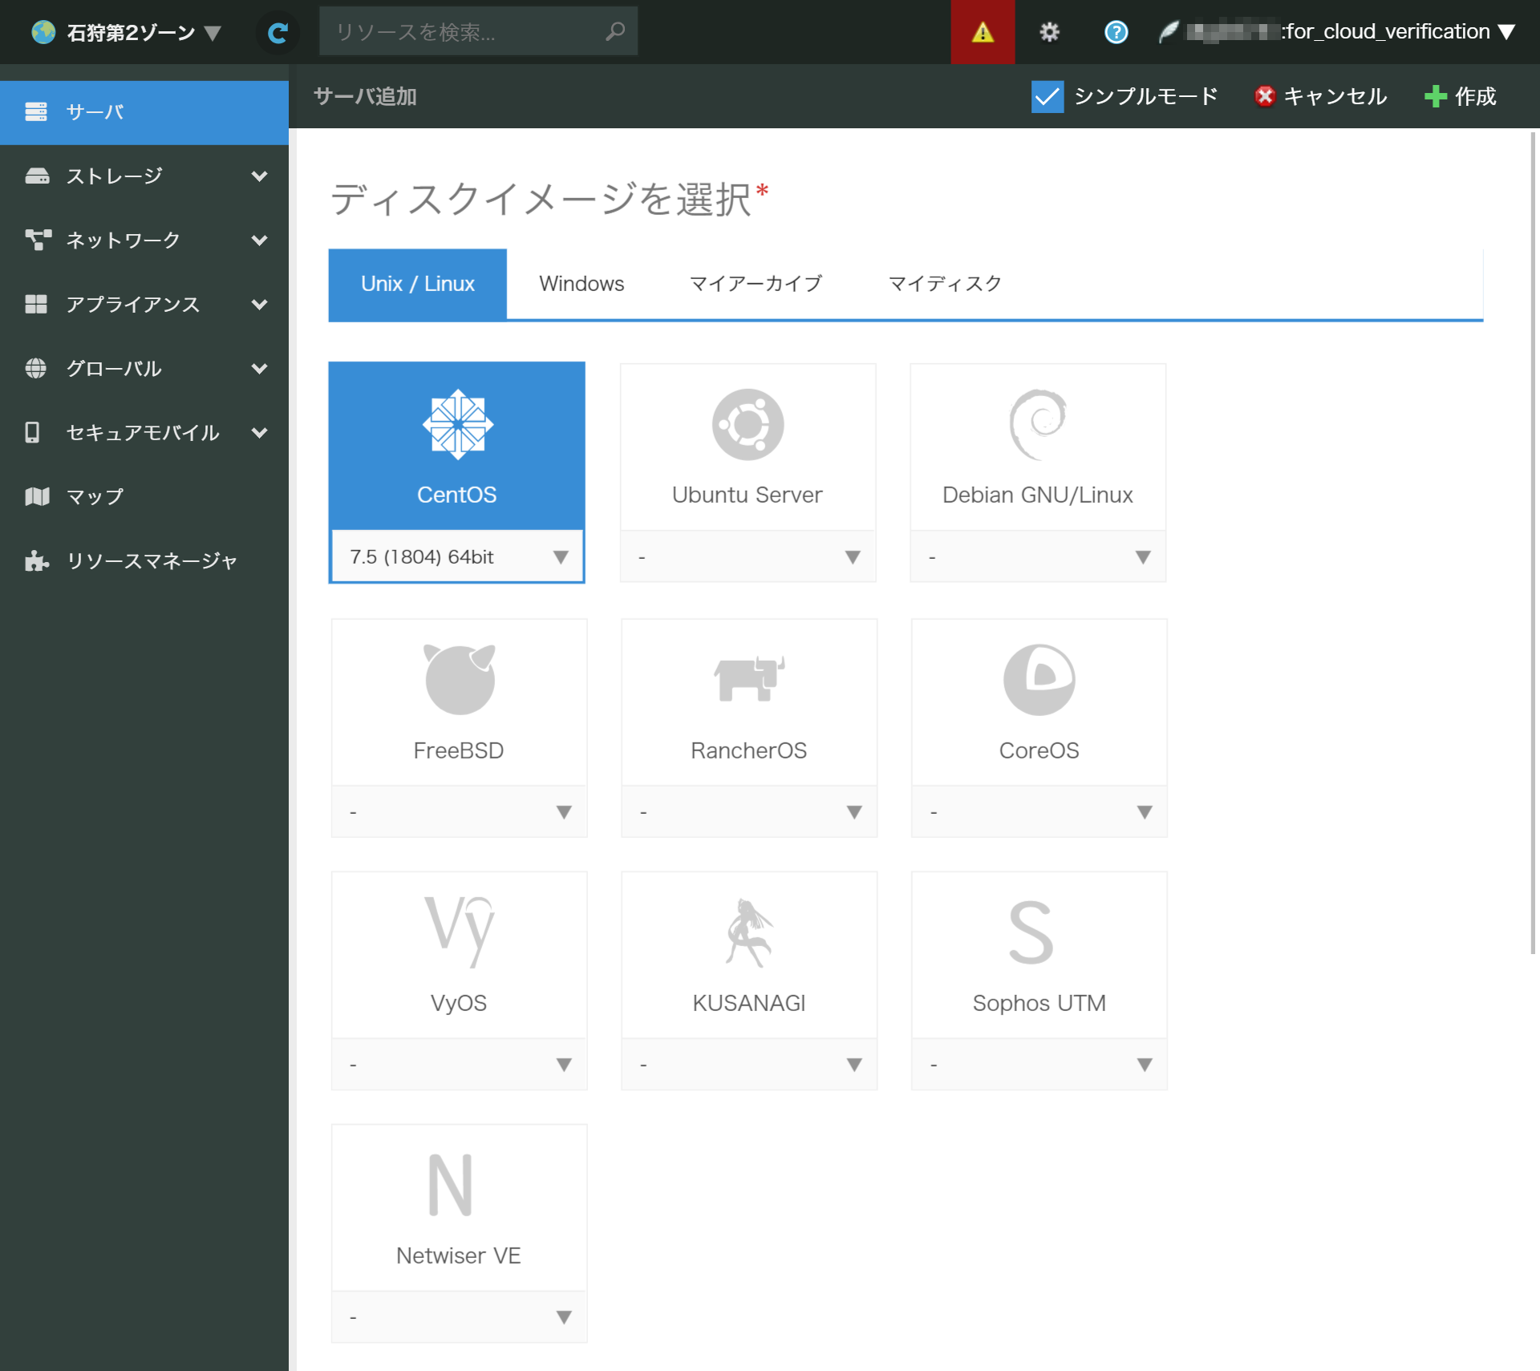
Task: Pick the Sophos UTM image
Action: (1039, 954)
